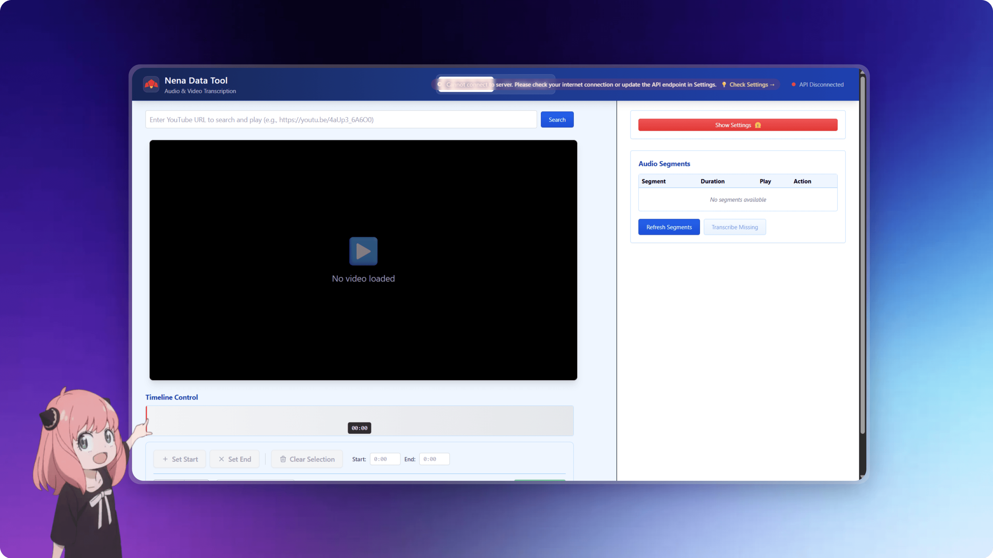Dismiss the error banner via its X icon

pos(439,84)
